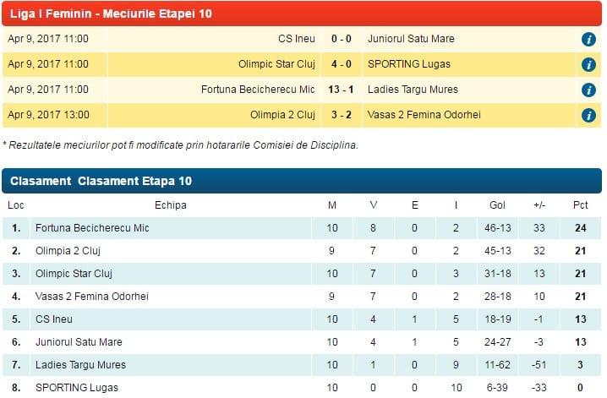Open info icon for Olimpia 2 Cluj match
The image size is (607, 398).
click(x=588, y=115)
